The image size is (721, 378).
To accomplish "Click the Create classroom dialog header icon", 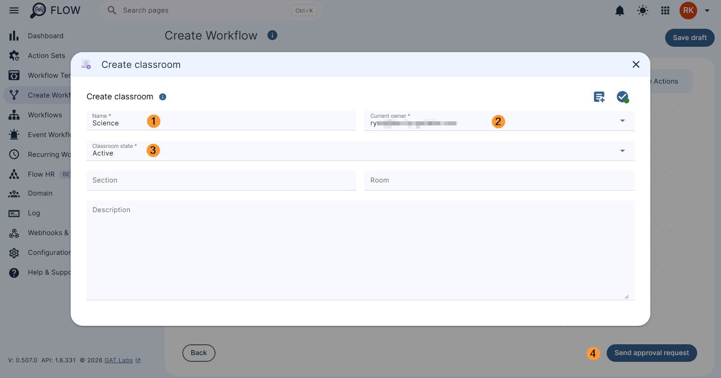I will [86, 64].
